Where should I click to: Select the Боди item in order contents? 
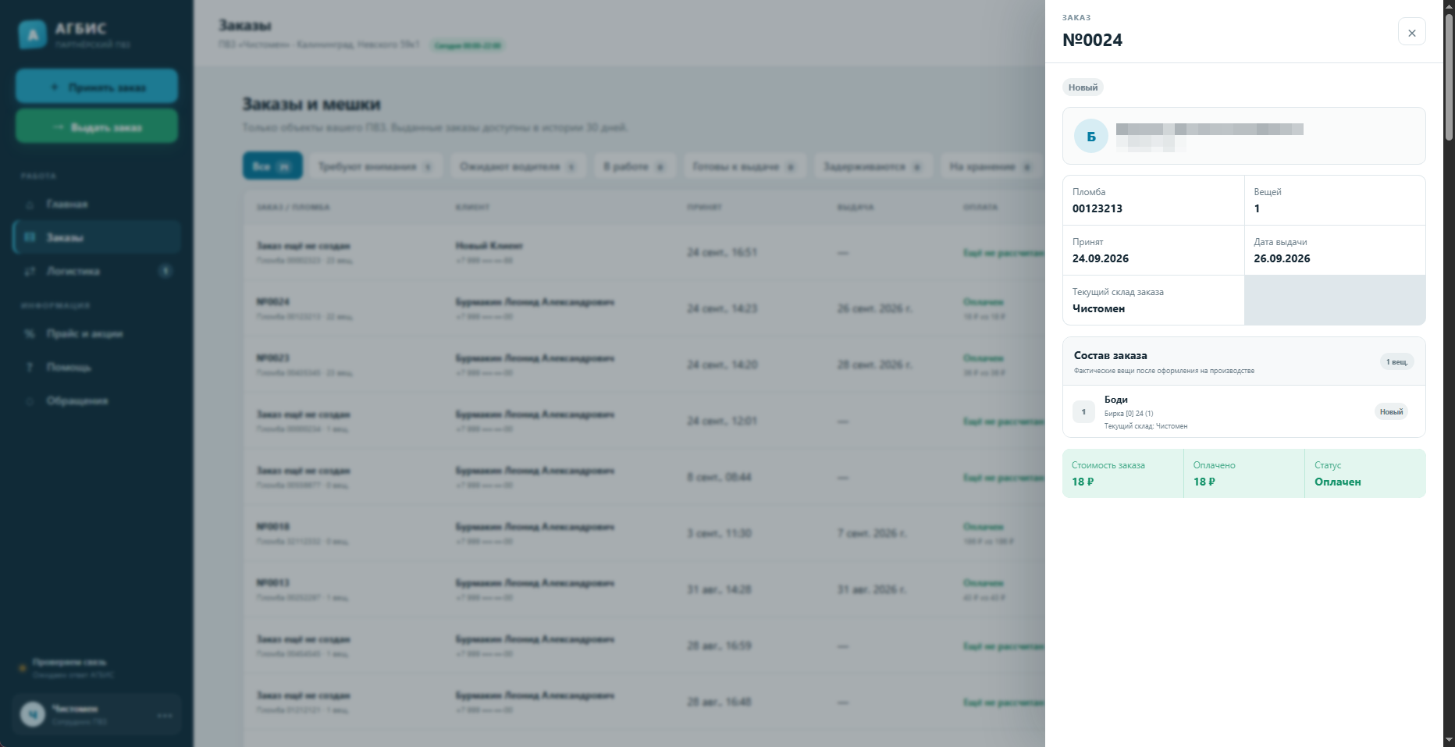1243,411
